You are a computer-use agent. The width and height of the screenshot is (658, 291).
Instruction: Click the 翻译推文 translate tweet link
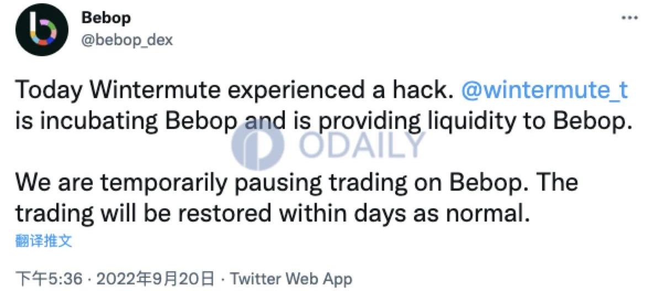point(44,241)
